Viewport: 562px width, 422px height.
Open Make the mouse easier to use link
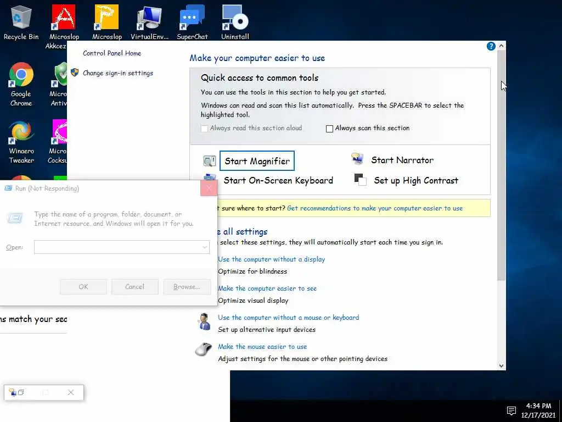click(262, 346)
